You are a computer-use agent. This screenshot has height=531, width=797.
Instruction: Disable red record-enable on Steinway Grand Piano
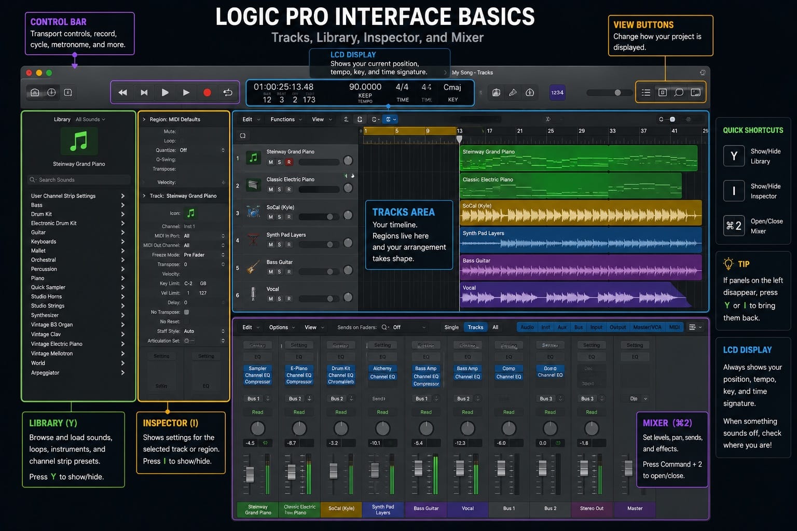289,162
